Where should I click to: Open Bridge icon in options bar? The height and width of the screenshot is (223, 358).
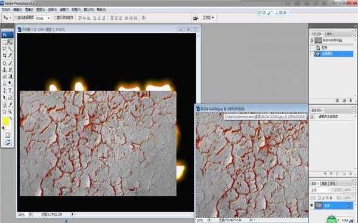tap(196, 18)
